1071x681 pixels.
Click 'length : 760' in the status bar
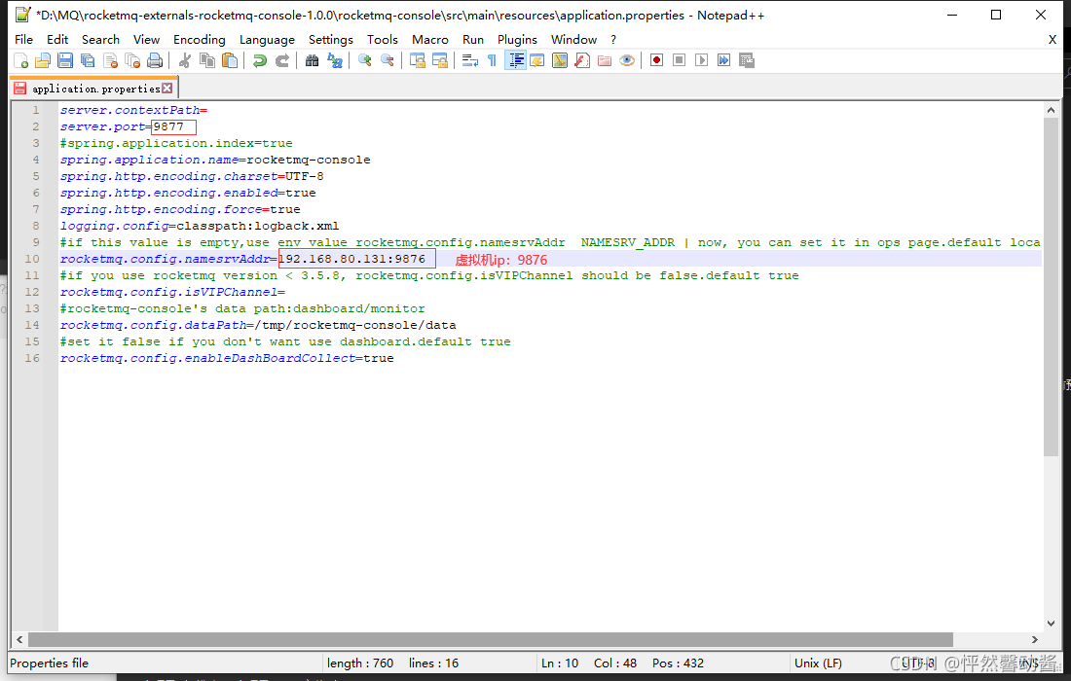click(x=360, y=663)
